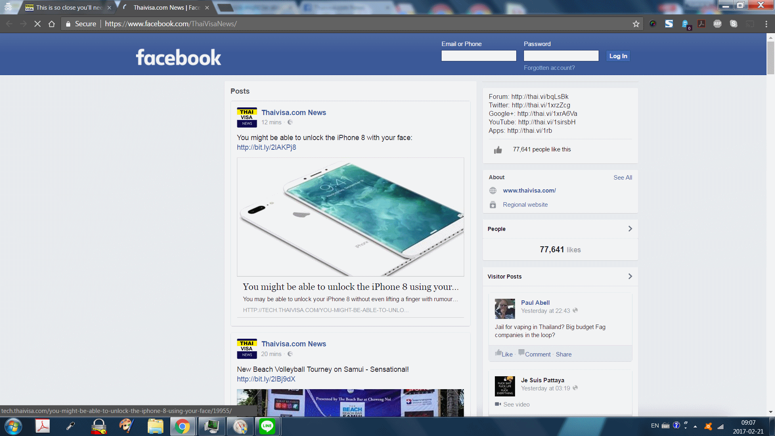Close the 'This is so close' tab
This screenshot has width=775, height=436.
click(109, 8)
